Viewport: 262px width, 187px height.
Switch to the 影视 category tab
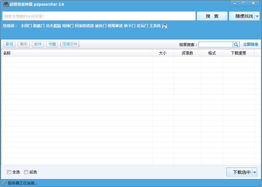pos(10,44)
